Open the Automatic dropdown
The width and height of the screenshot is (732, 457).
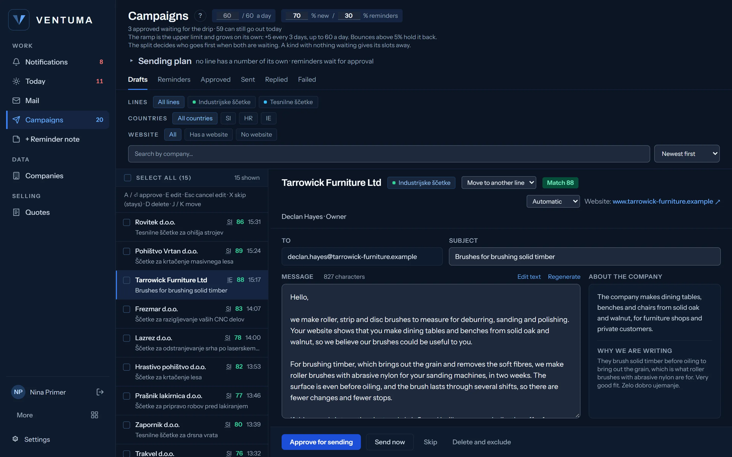point(553,201)
